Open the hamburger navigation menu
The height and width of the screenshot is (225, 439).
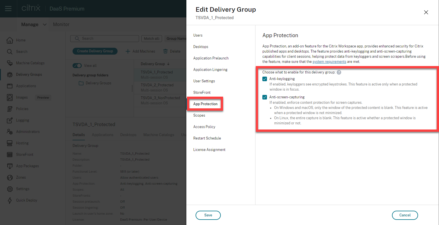tap(8, 9)
